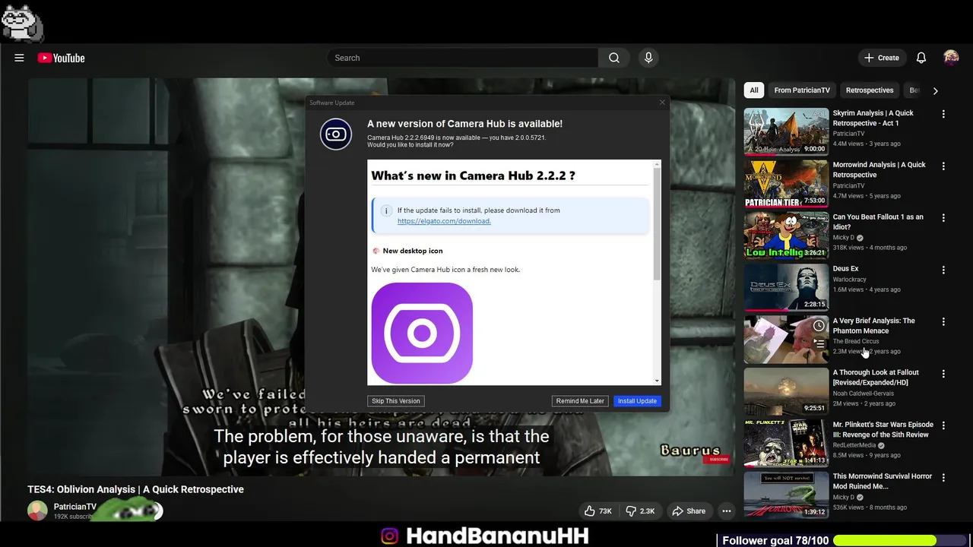The height and width of the screenshot is (547, 973).
Task: Close the Software Update dialog
Action: [662, 103]
